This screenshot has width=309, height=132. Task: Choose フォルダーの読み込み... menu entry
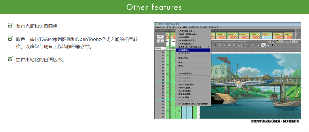[x=193, y=34]
